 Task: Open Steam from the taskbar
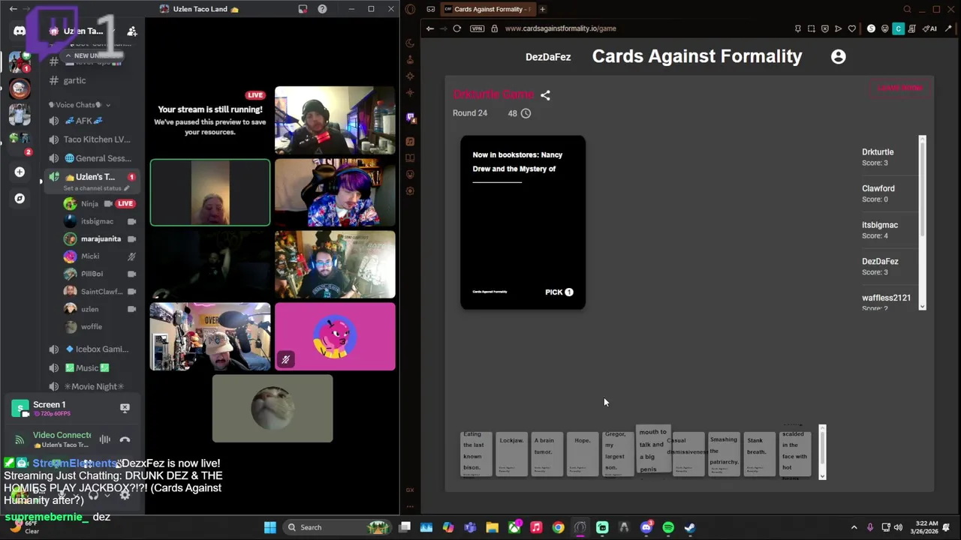pos(690,527)
